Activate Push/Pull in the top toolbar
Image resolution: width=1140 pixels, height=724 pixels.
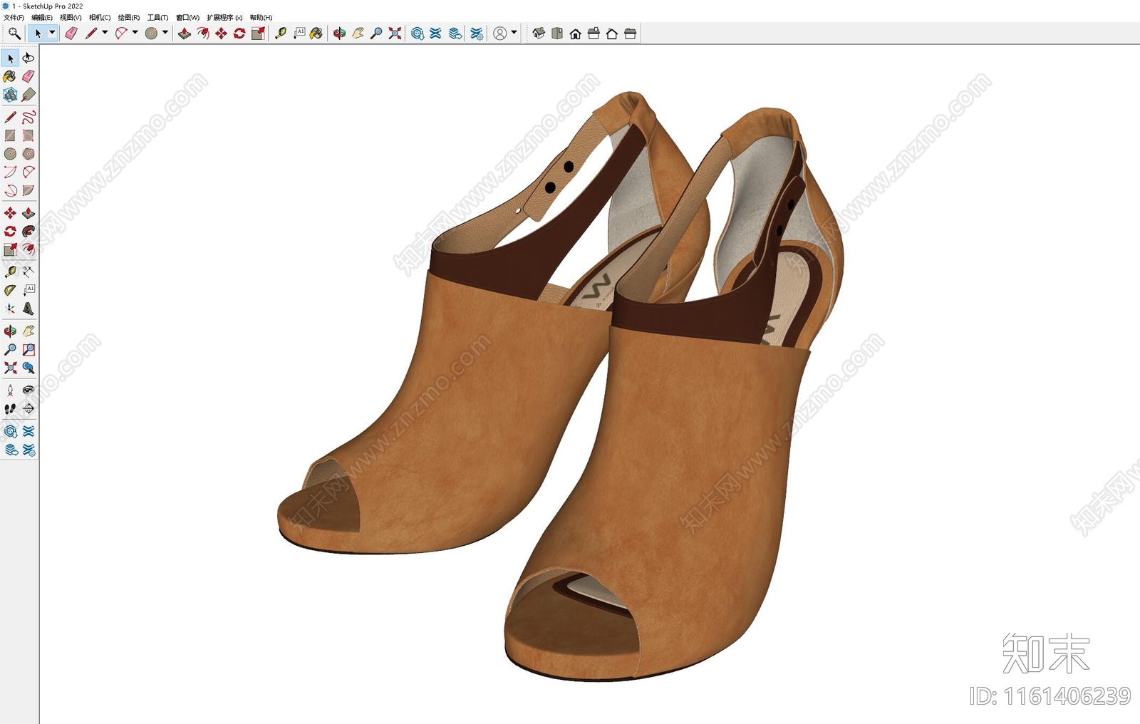pos(185,33)
